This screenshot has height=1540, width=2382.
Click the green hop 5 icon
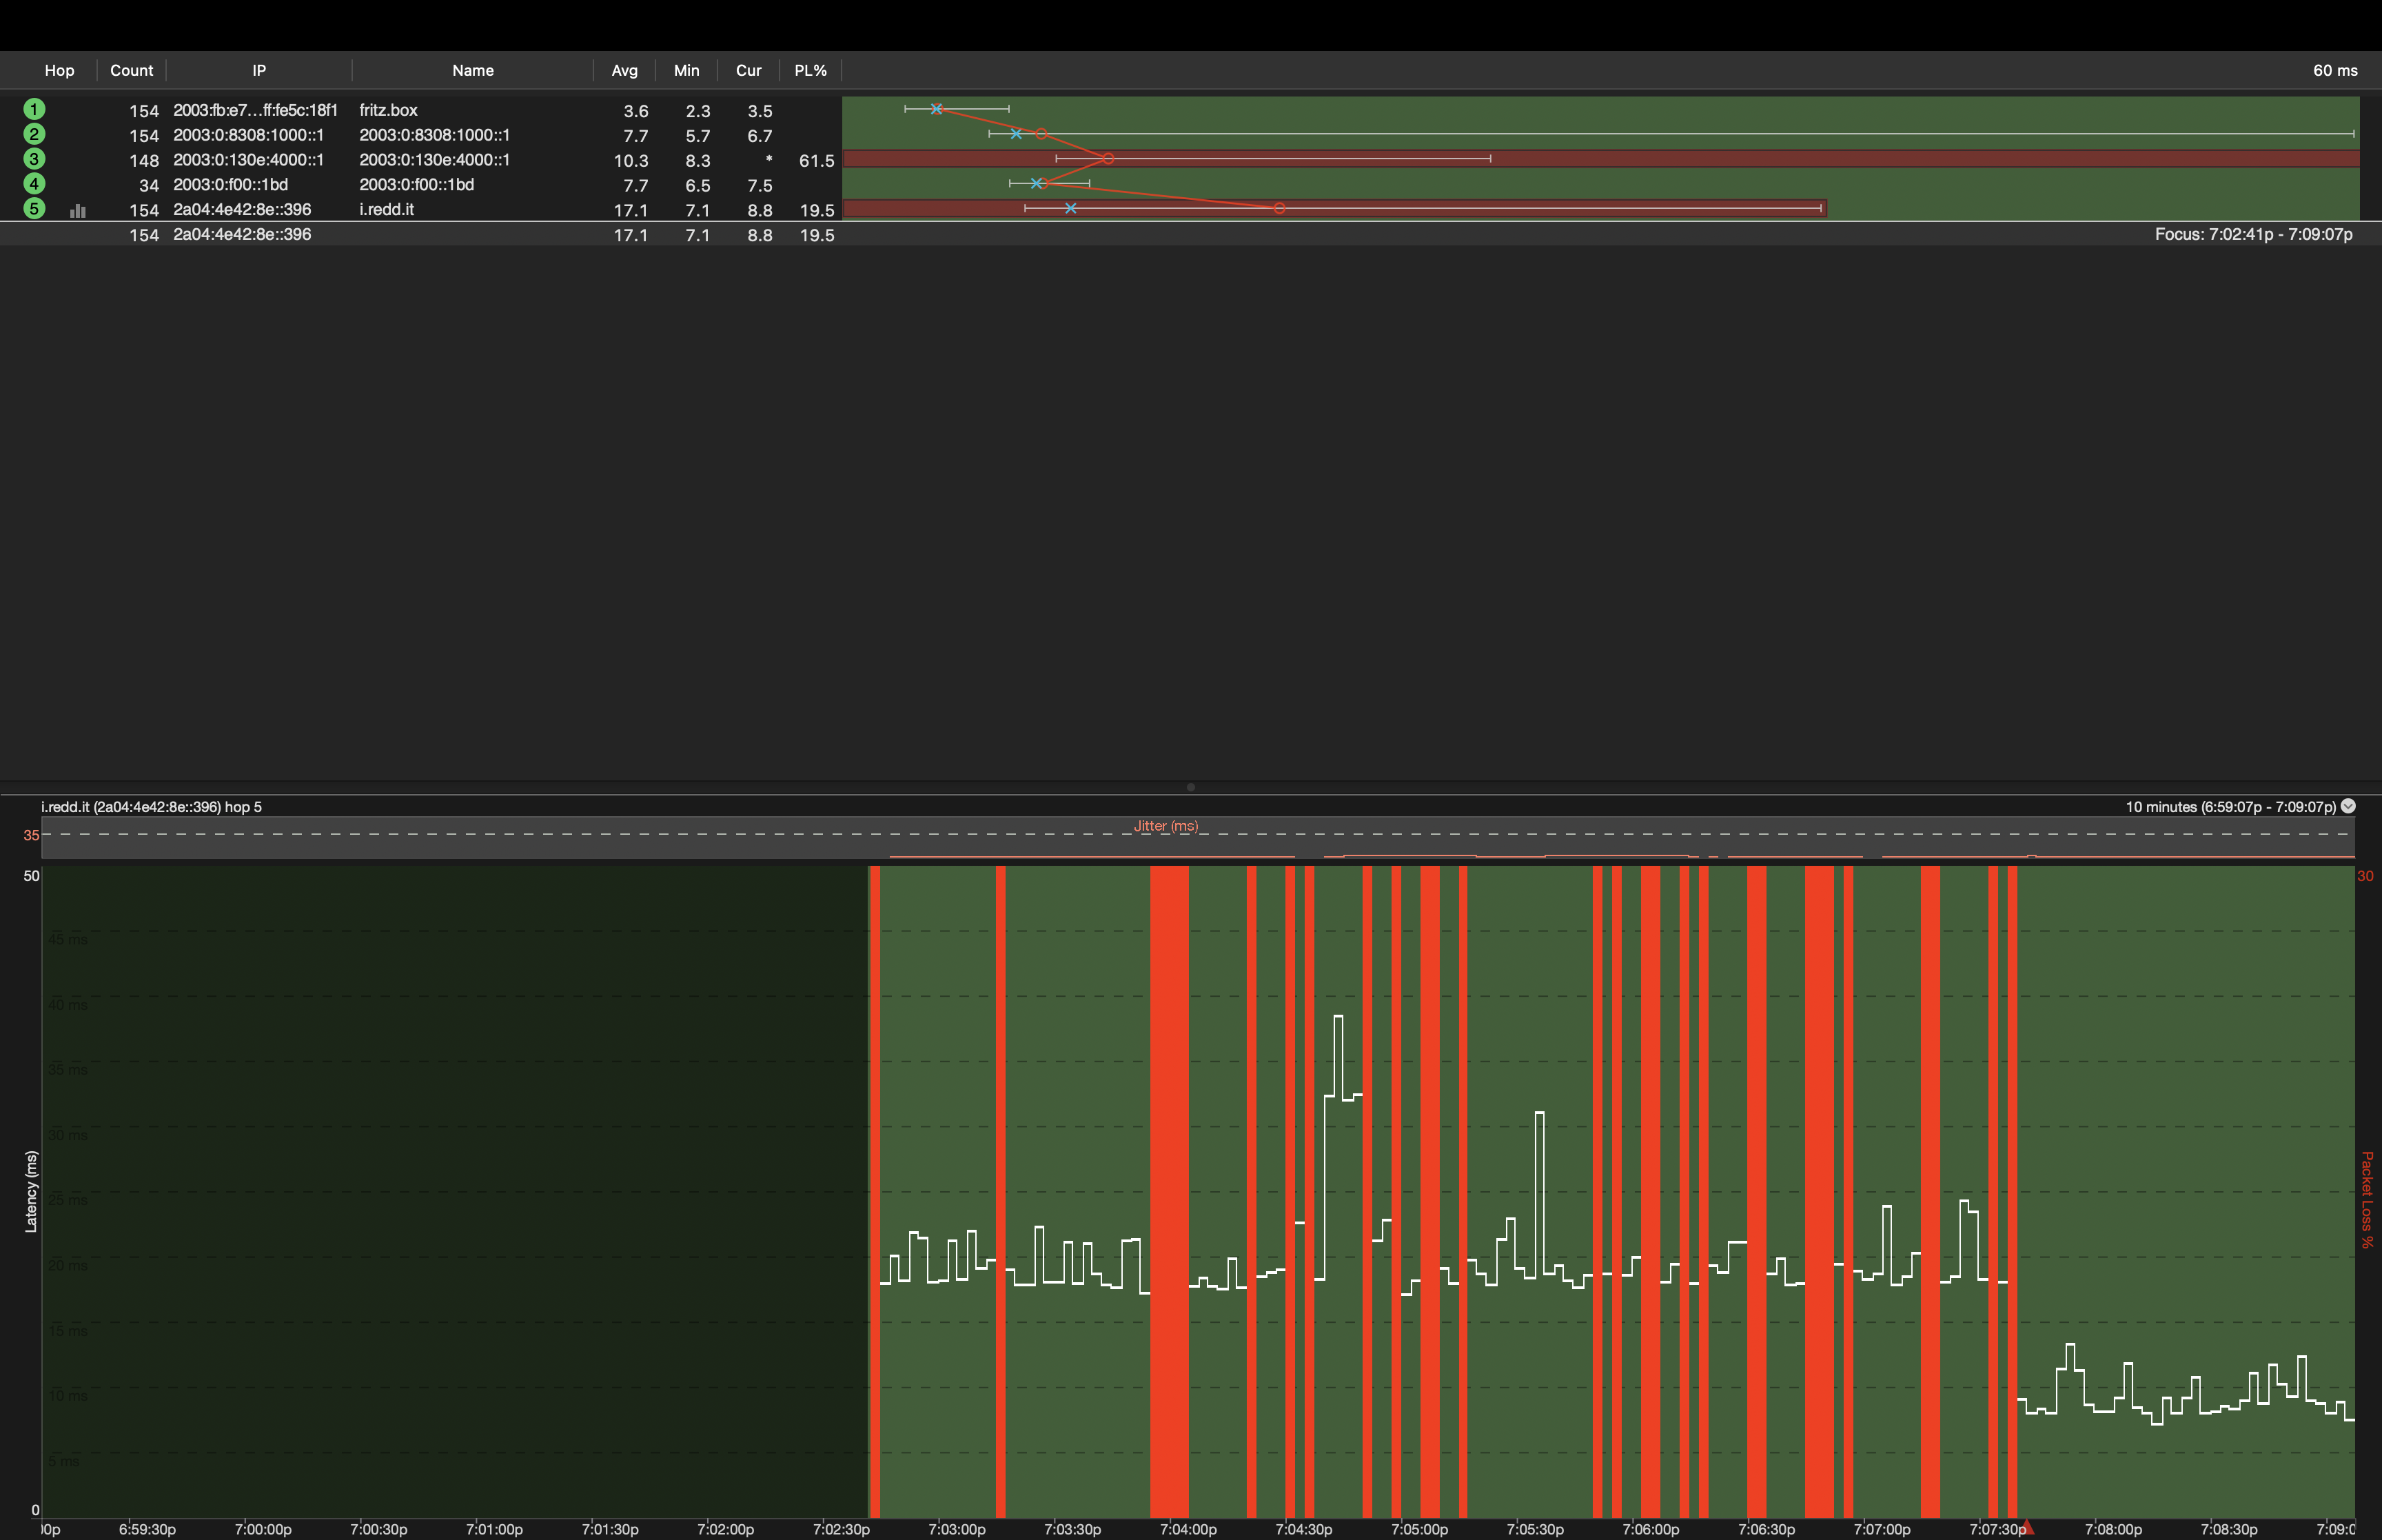click(34, 209)
